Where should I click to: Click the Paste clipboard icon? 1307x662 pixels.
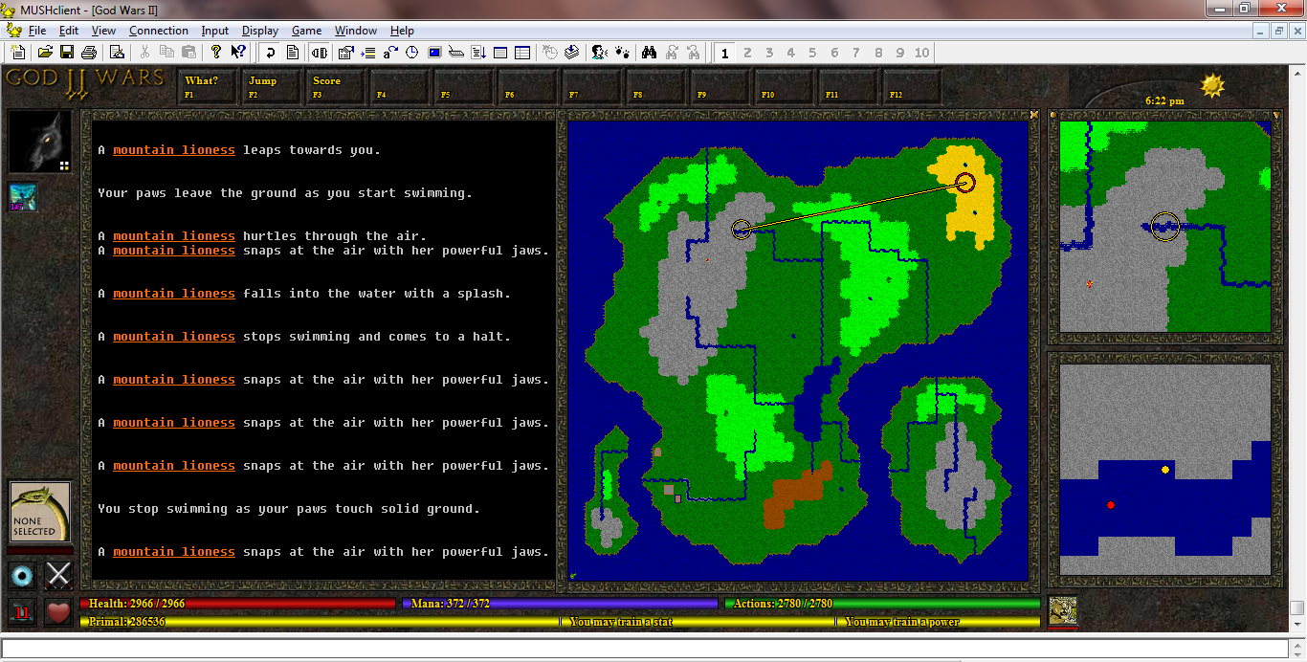click(188, 53)
